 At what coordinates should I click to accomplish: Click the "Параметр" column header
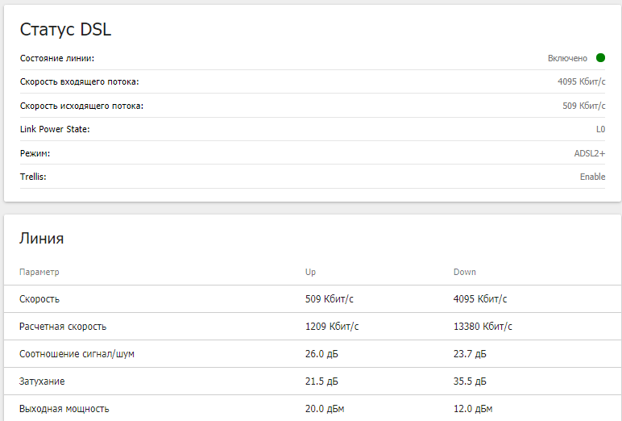pos(39,273)
